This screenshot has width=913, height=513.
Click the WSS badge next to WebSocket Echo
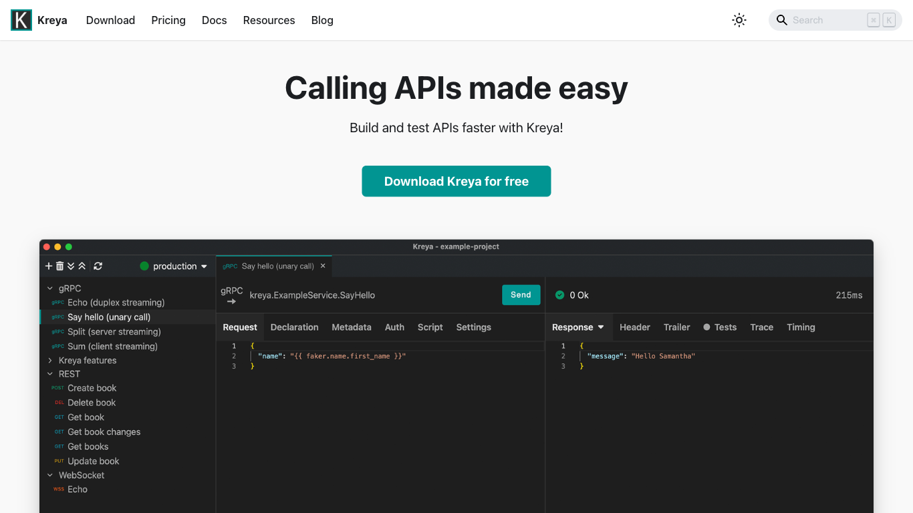click(x=59, y=490)
